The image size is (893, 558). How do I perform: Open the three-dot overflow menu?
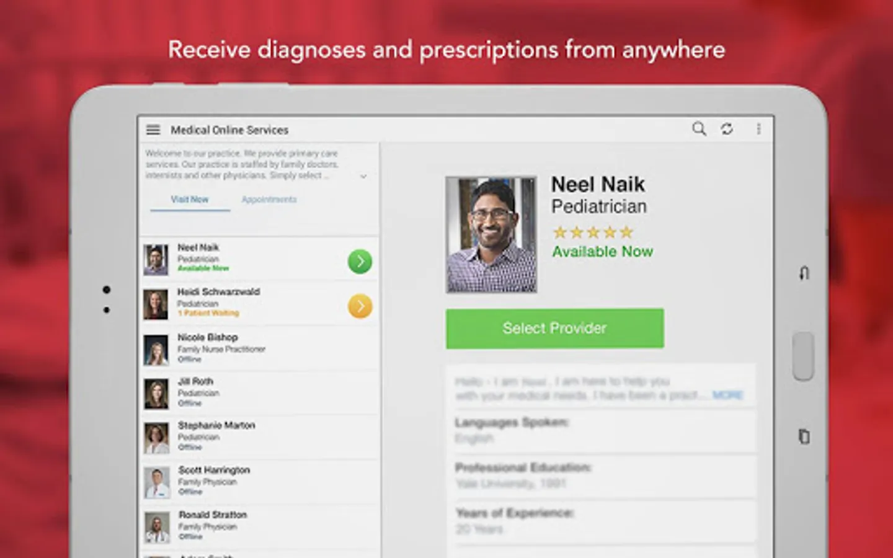click(758, 128)
